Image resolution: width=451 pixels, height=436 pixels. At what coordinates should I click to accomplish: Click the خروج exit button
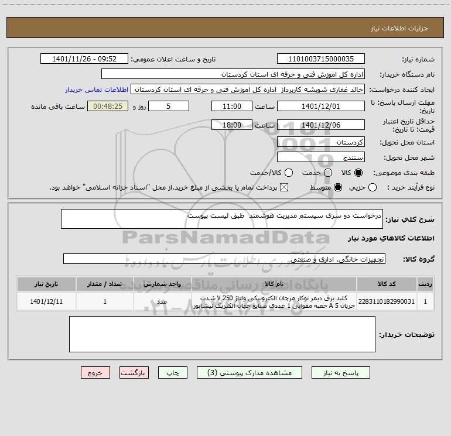[x=95, y=372]
